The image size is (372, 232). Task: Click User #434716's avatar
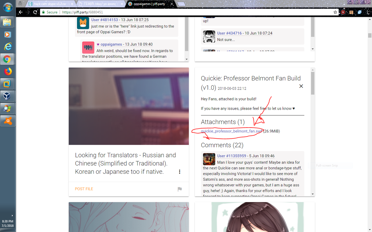click(209, 37)
